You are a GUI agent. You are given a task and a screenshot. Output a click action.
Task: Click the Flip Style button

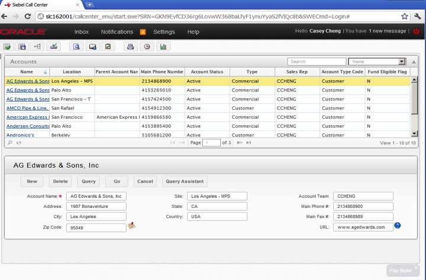coord(402,271)
